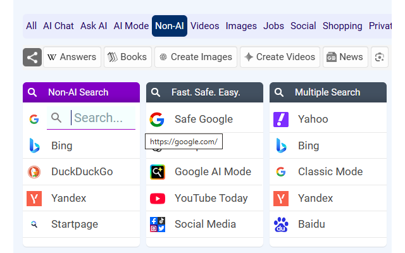Switch to the All tab
405x253 pixels.
(31, 26)
